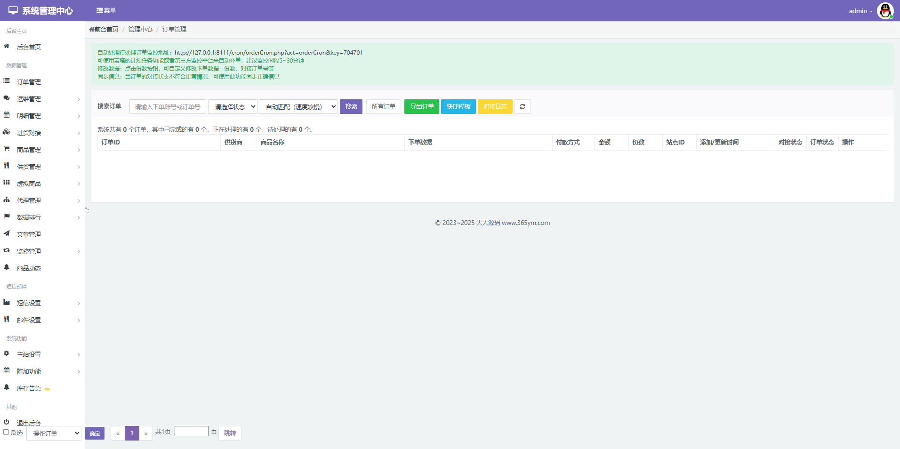Click the shopping cart icon for 商品管理

[7, 149]
